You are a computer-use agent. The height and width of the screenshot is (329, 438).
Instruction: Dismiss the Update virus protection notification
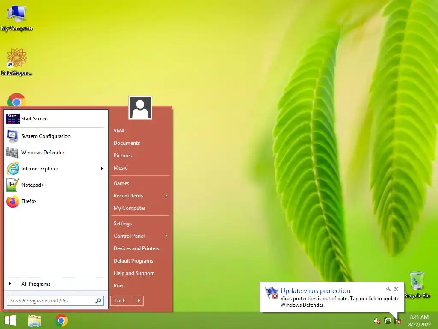tap(397, 289)
